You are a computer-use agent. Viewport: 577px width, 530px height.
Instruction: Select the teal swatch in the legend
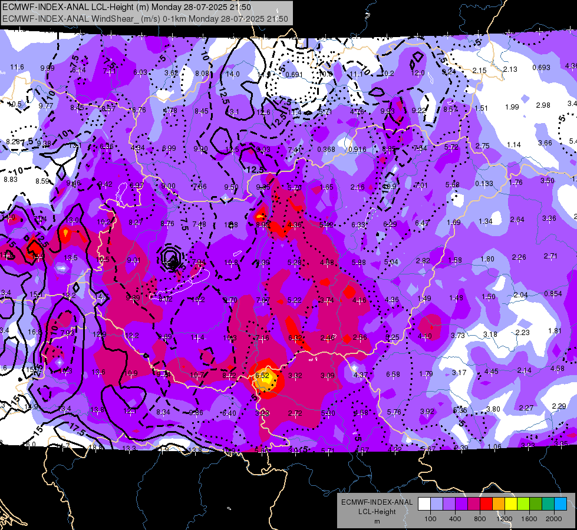click(548, 504)
